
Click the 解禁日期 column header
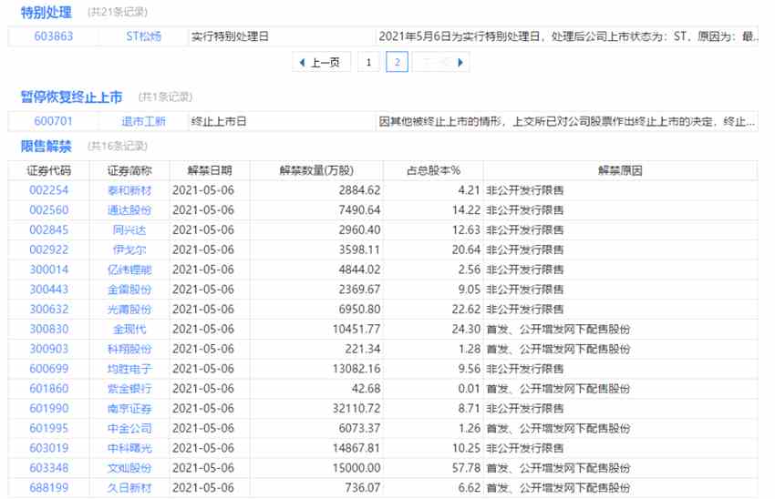[210, 171]
